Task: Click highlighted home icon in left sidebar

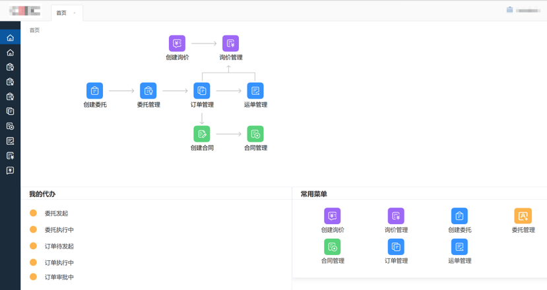Action: 10,38
